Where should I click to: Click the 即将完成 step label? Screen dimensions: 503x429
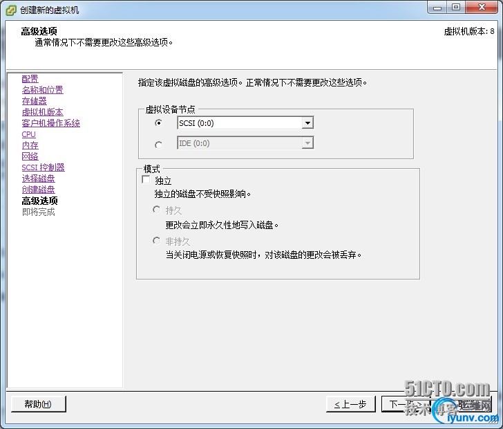coord(38,212)
